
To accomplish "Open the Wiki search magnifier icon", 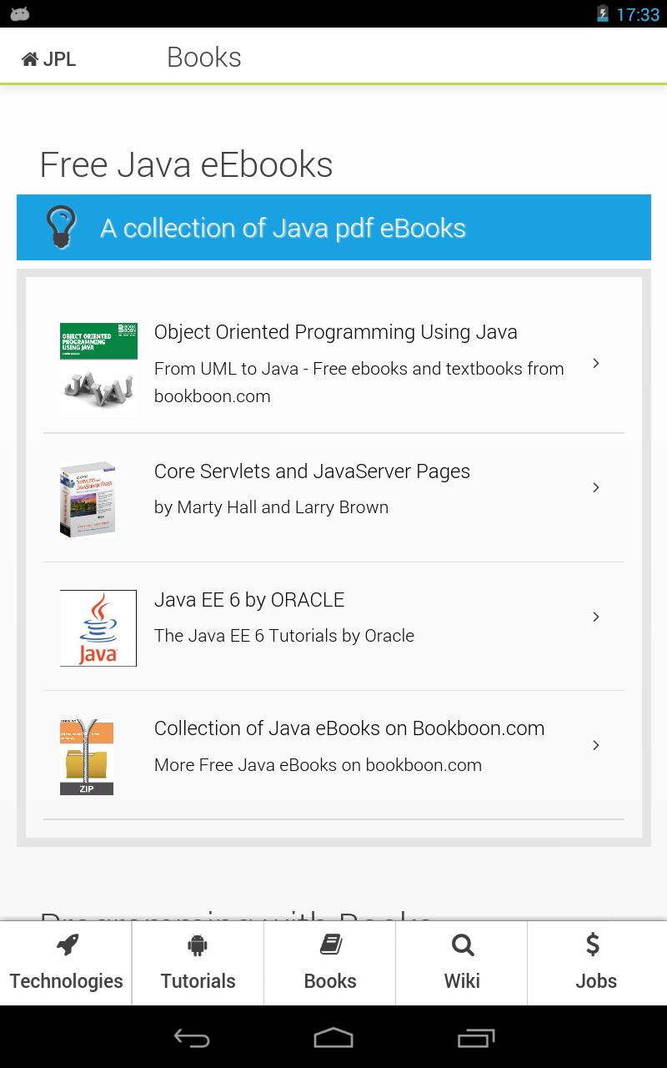I will (x=463, y=945).
